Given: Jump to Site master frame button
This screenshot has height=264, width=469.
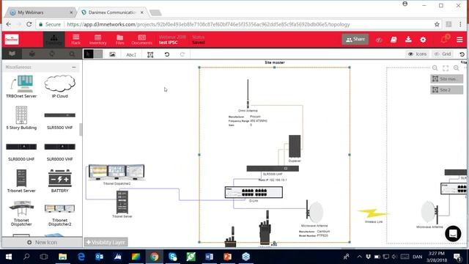Looking at the screenshot, I should click(x=446, y=78).
